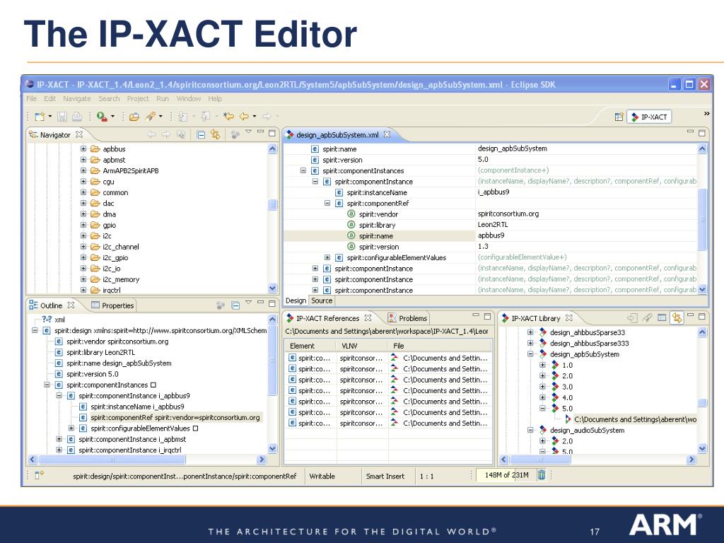Select spirit:instanceName i_apbbus9 in Outline
724x543 pixels.
137,407
